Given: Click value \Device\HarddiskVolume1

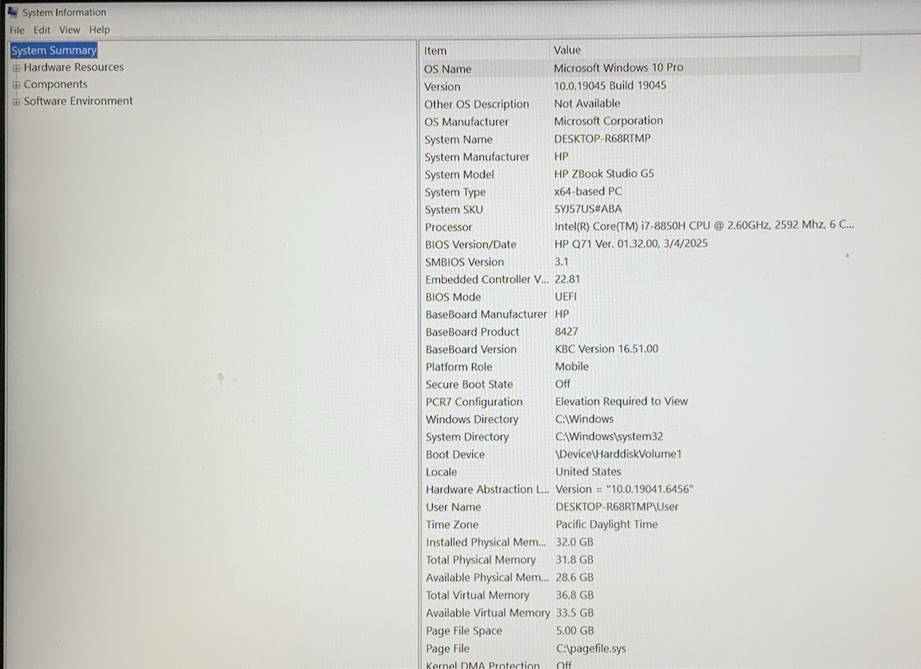Looking at the screenshot, I should (619, 454).
